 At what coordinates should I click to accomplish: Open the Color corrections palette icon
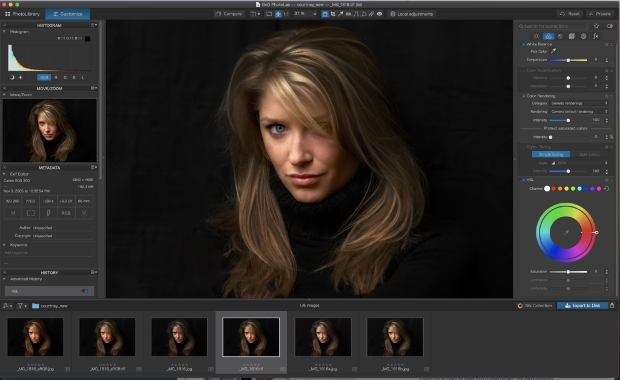(x=548, y=36)
